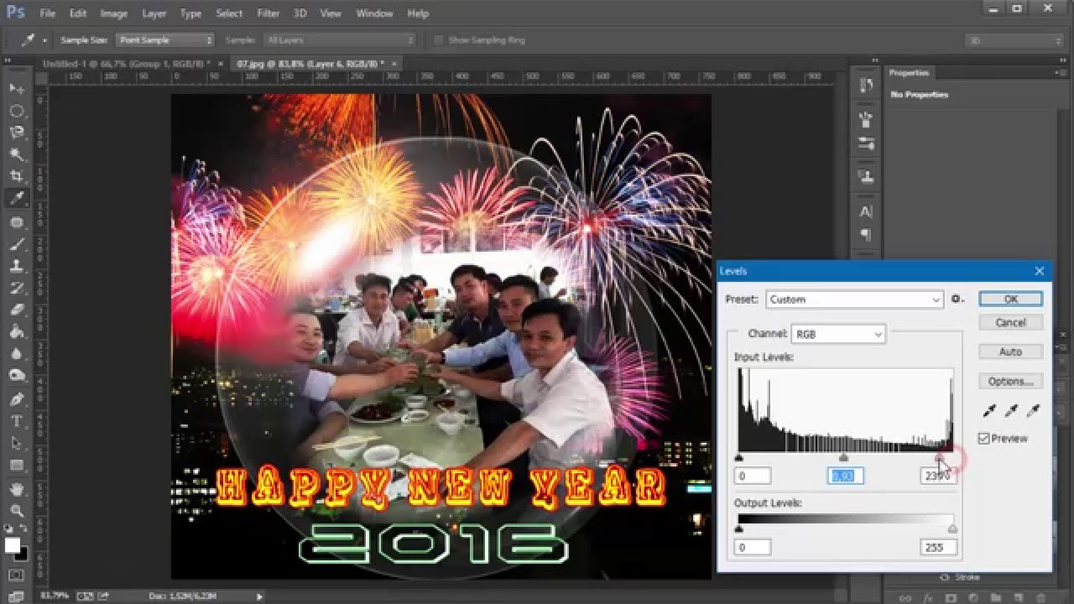Select the Crop tool
The height and width of the screenshot is (604, 1074).
17,176
